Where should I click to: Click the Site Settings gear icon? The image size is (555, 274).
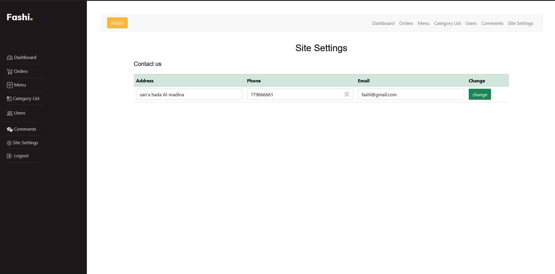click(9, 143)
